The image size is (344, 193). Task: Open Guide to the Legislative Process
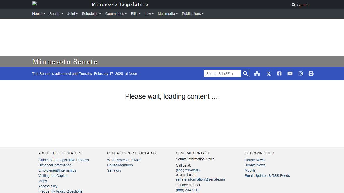(63, 160)
